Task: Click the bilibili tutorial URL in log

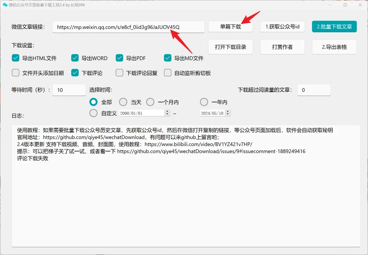Action: tap(199, 144)
